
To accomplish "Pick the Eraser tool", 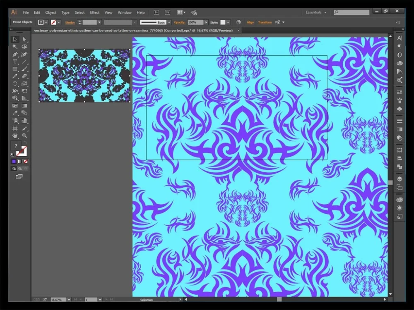I will coord(24,76).
